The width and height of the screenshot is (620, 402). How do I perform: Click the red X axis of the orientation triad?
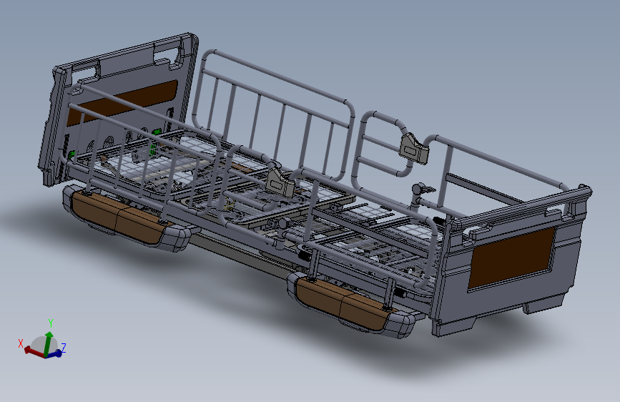click(34, 351)
